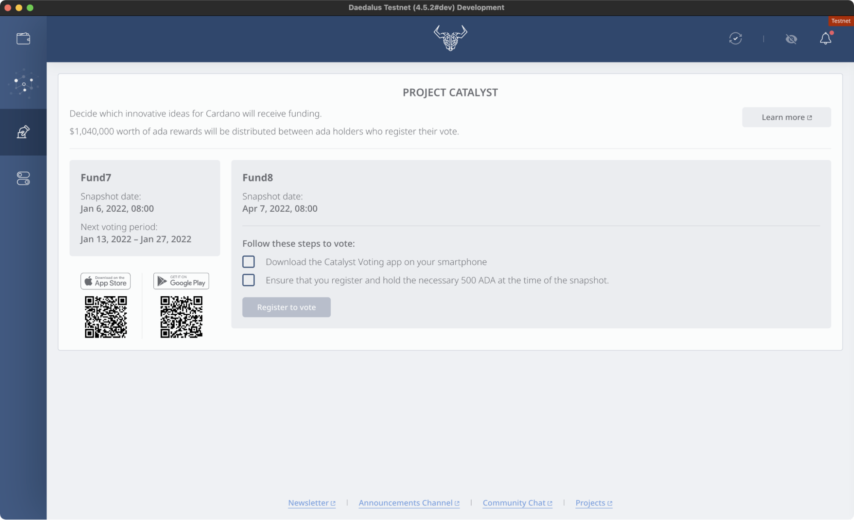
Task: Click the node sync status icon
Action: pos(735,39)
